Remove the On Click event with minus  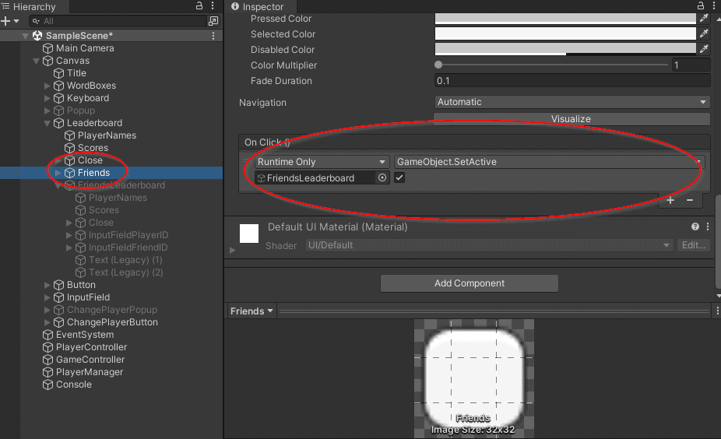(x=690, y=200)
